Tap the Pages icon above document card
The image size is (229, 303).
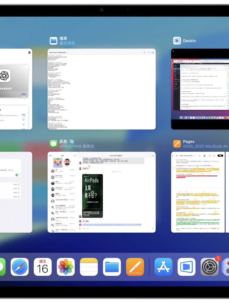pos(177,144)
